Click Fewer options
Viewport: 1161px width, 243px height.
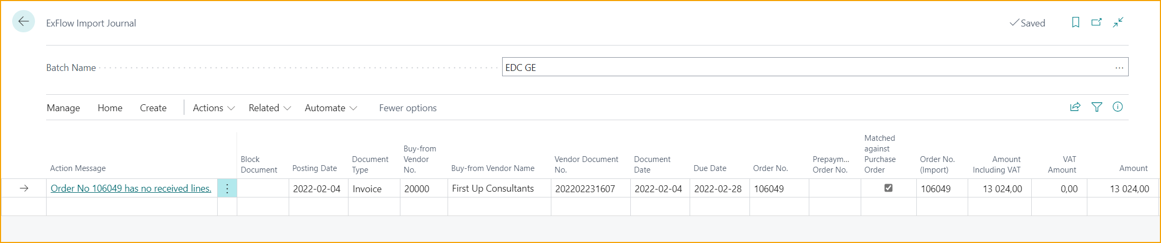click(408, 108)
